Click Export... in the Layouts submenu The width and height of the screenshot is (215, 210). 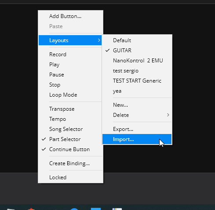137,129
